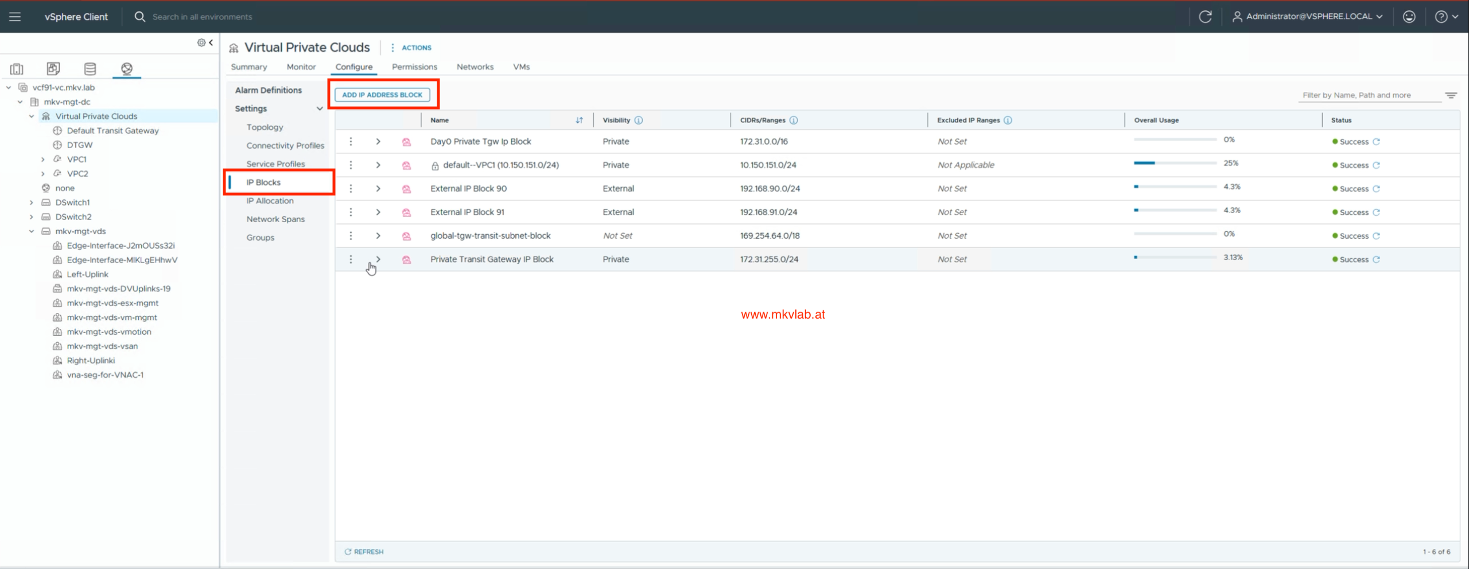Screen dimensions: 1469x569
Task: Open the hamburger navigation menu
Action: 15,17
